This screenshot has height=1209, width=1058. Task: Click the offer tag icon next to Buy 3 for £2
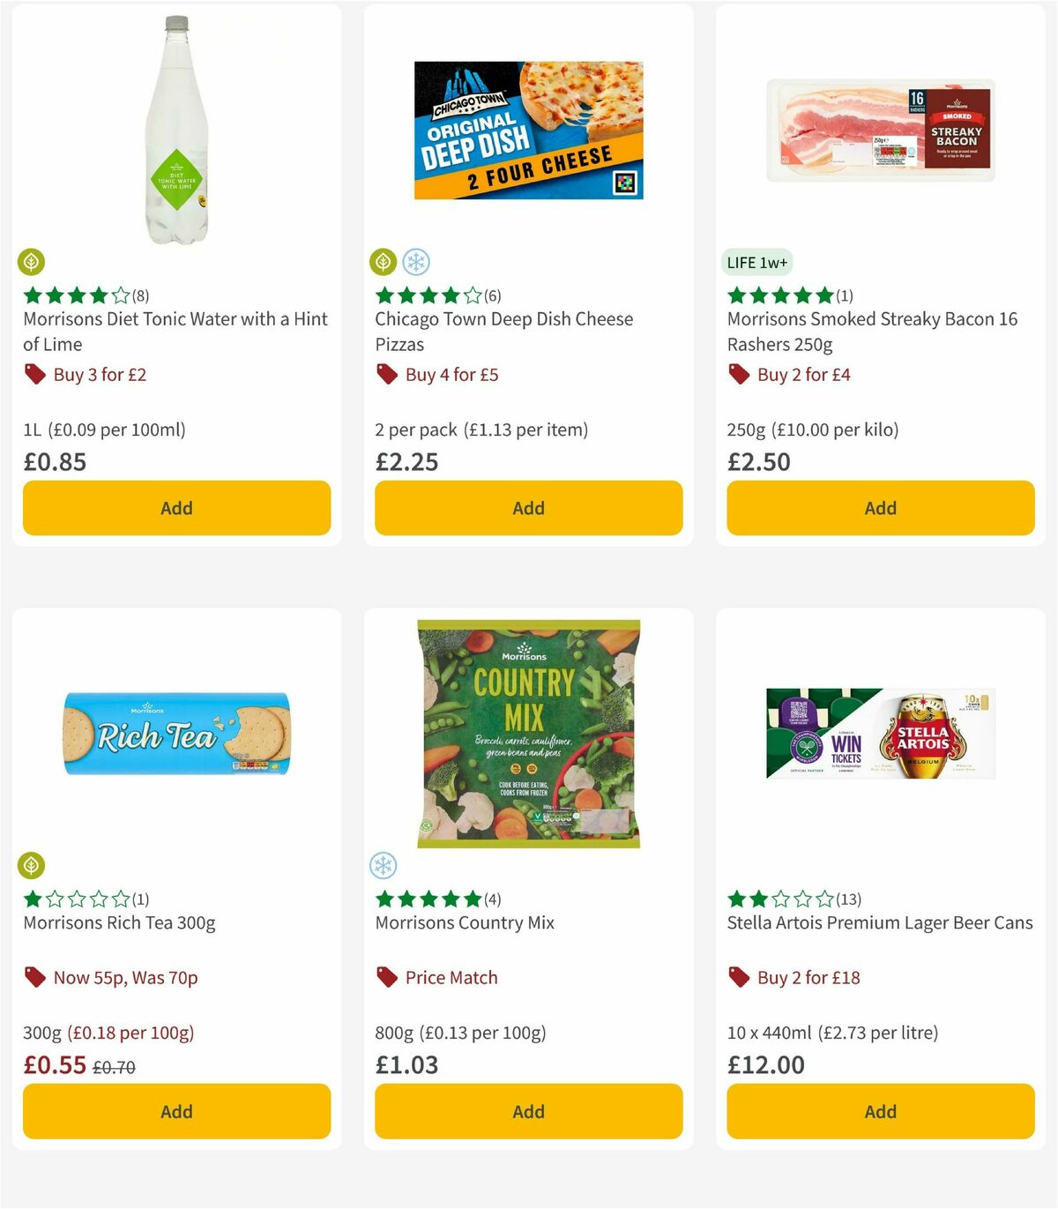pos(34,375)
